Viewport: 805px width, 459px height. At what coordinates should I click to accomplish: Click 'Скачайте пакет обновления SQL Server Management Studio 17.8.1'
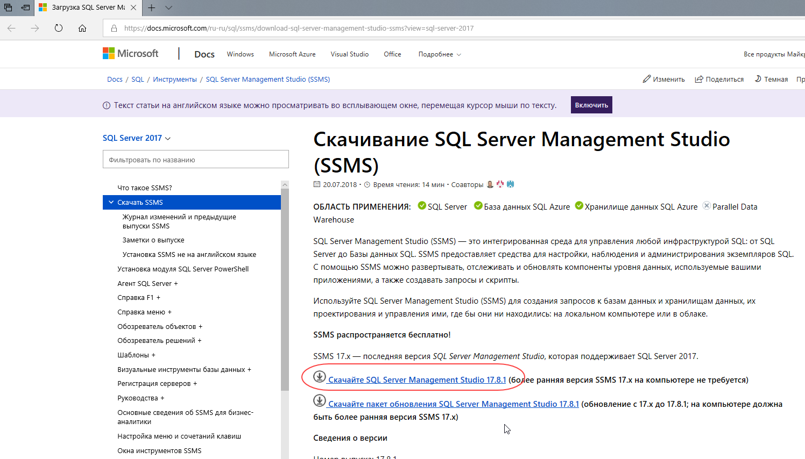point(454,404)
